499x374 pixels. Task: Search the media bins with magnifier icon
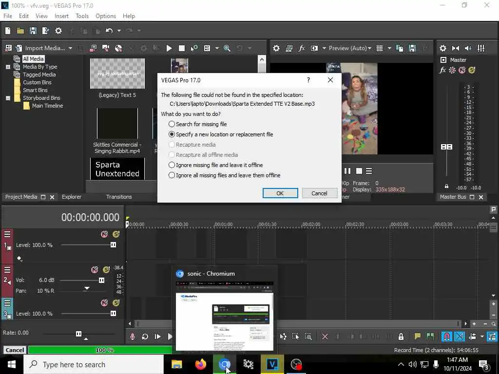227,48
